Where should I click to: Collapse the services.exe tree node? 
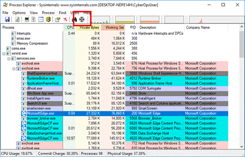click(x=9, y=59)
